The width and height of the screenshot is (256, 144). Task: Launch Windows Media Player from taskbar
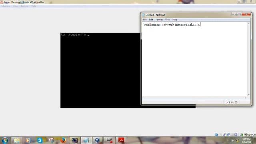28,140
